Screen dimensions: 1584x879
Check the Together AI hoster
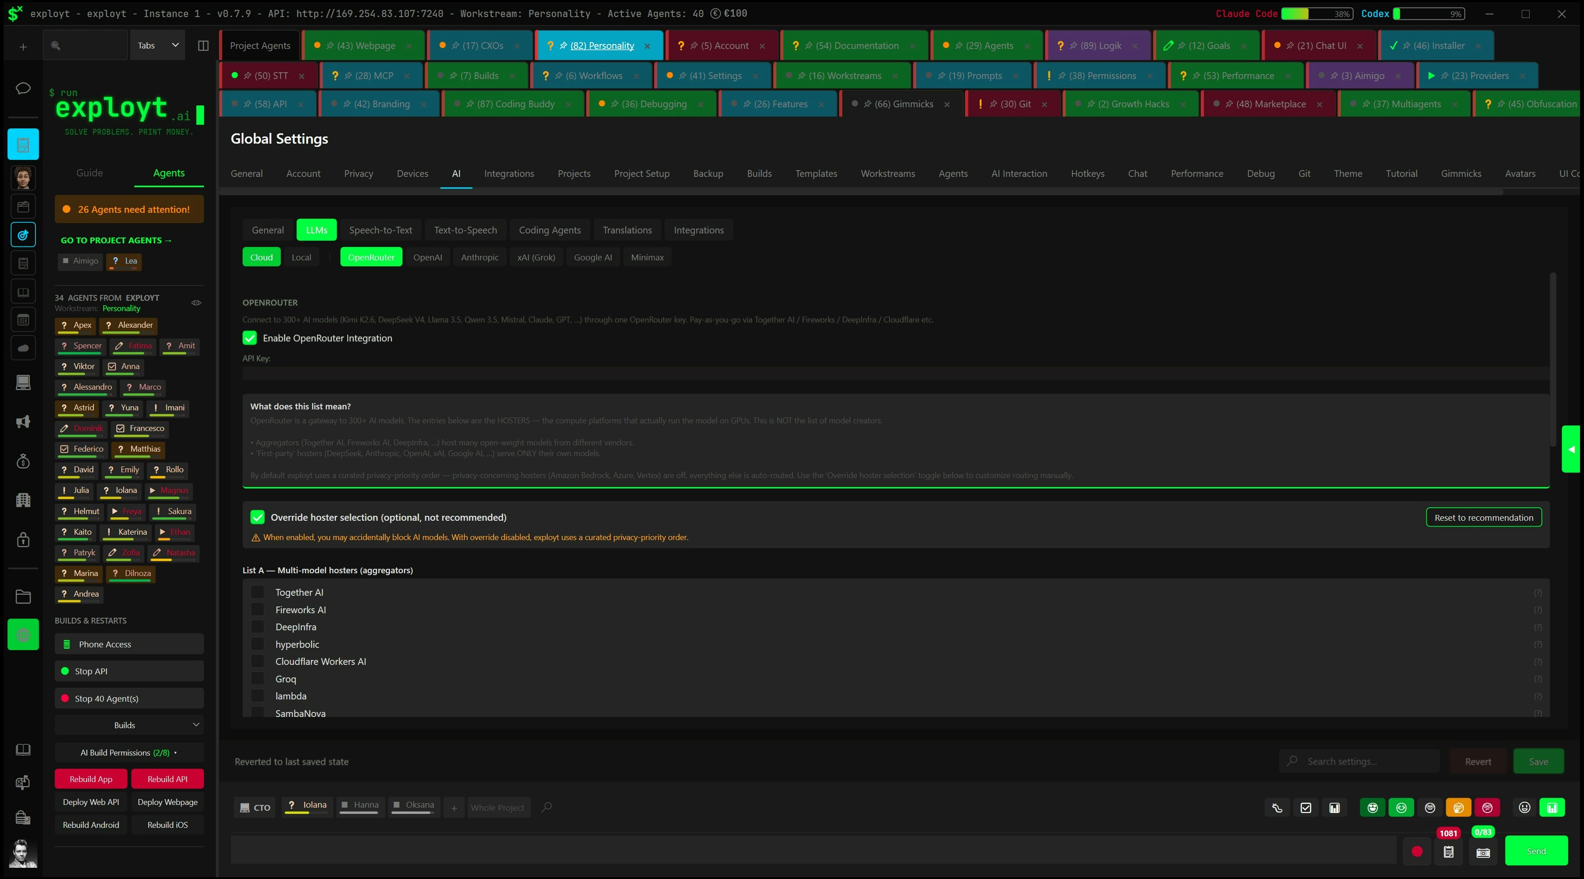[258, 593]
